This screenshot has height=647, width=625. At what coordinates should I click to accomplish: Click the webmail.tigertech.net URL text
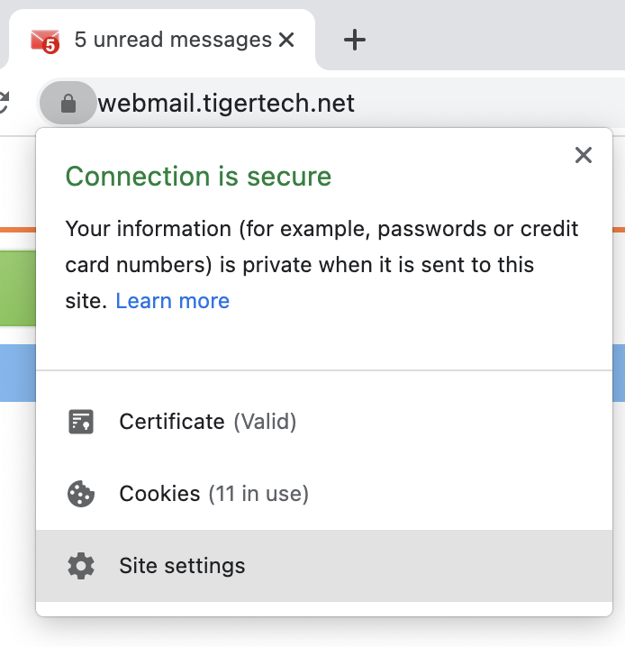(x=226, y=103)
